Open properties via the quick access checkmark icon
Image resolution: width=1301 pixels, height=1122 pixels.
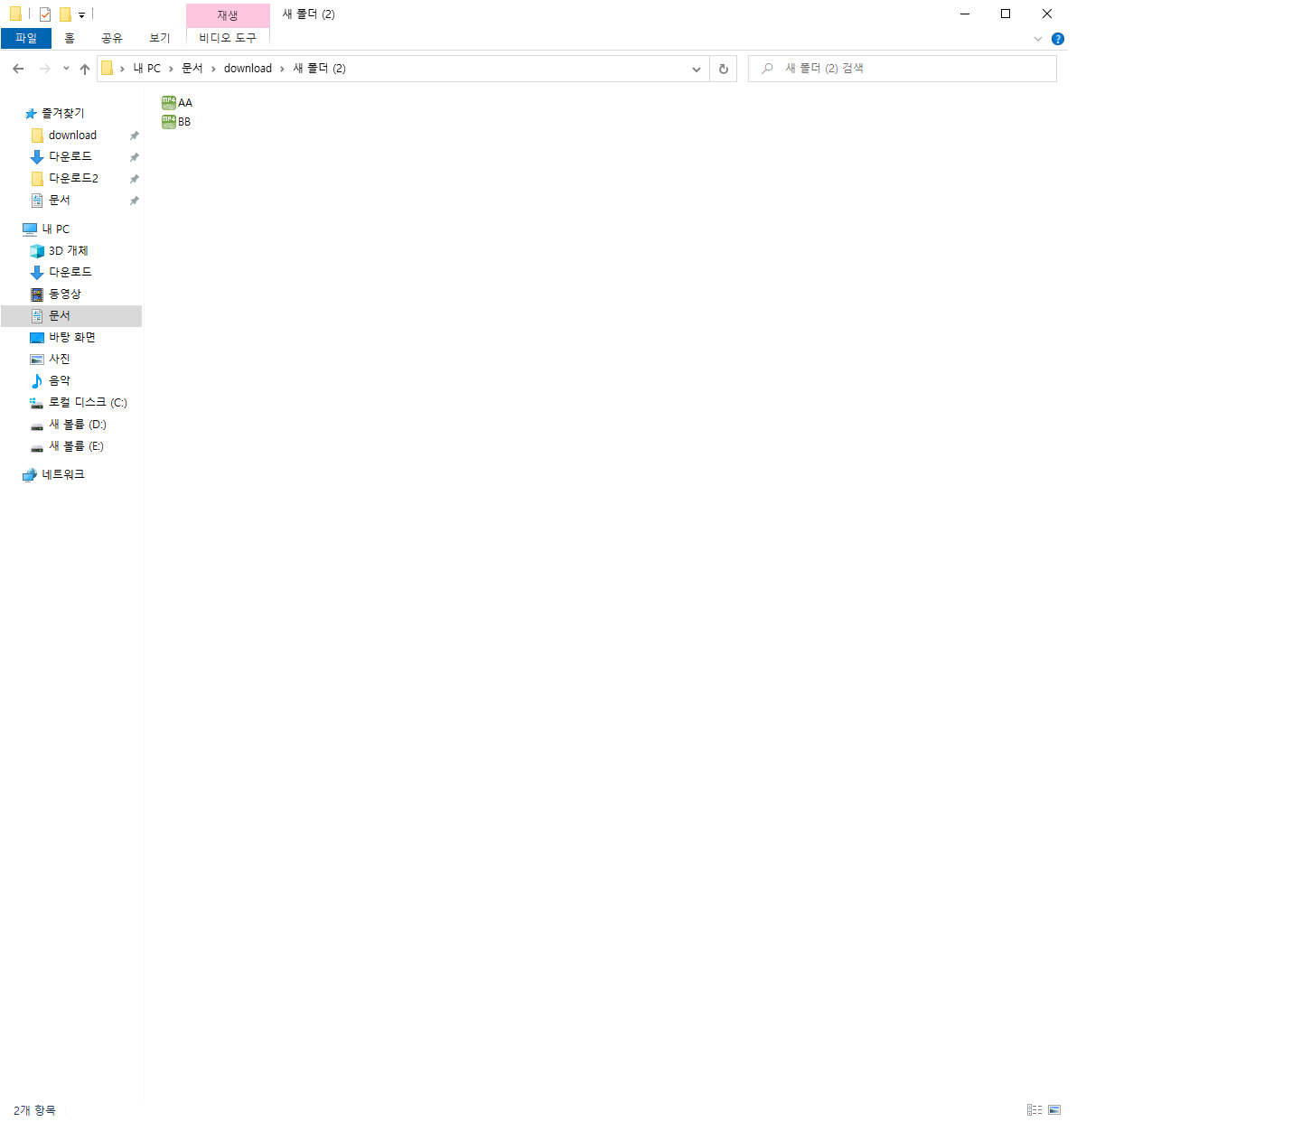point(43,14)
